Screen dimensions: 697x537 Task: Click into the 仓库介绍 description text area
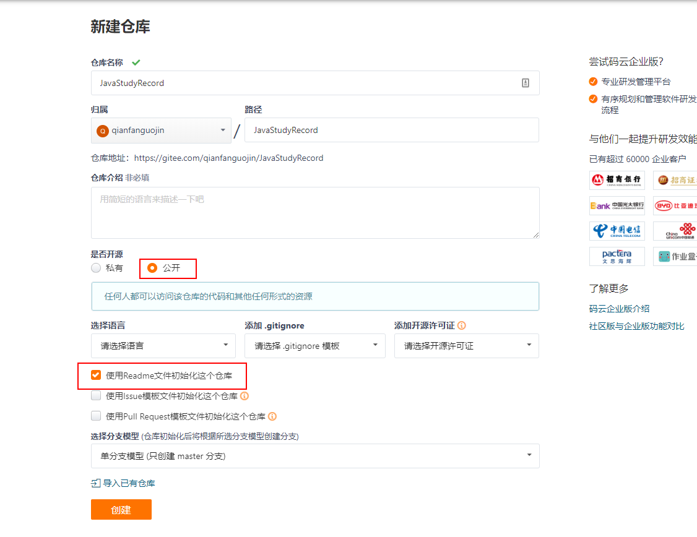(x=314, y=212)
